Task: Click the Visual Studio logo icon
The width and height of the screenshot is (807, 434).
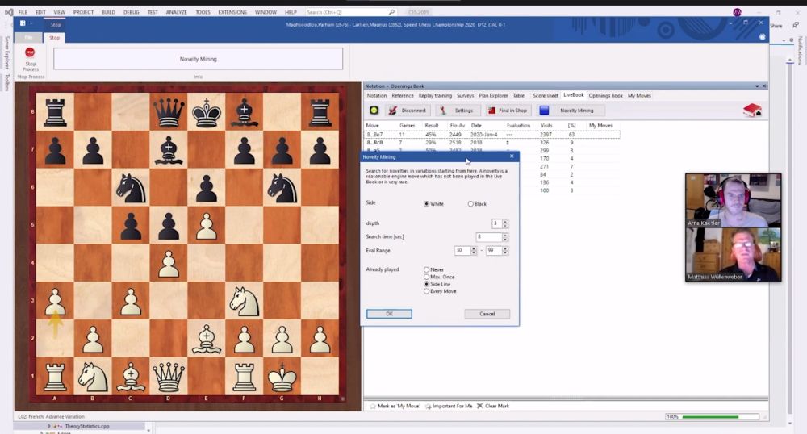Action: click(x=7, y=12)
